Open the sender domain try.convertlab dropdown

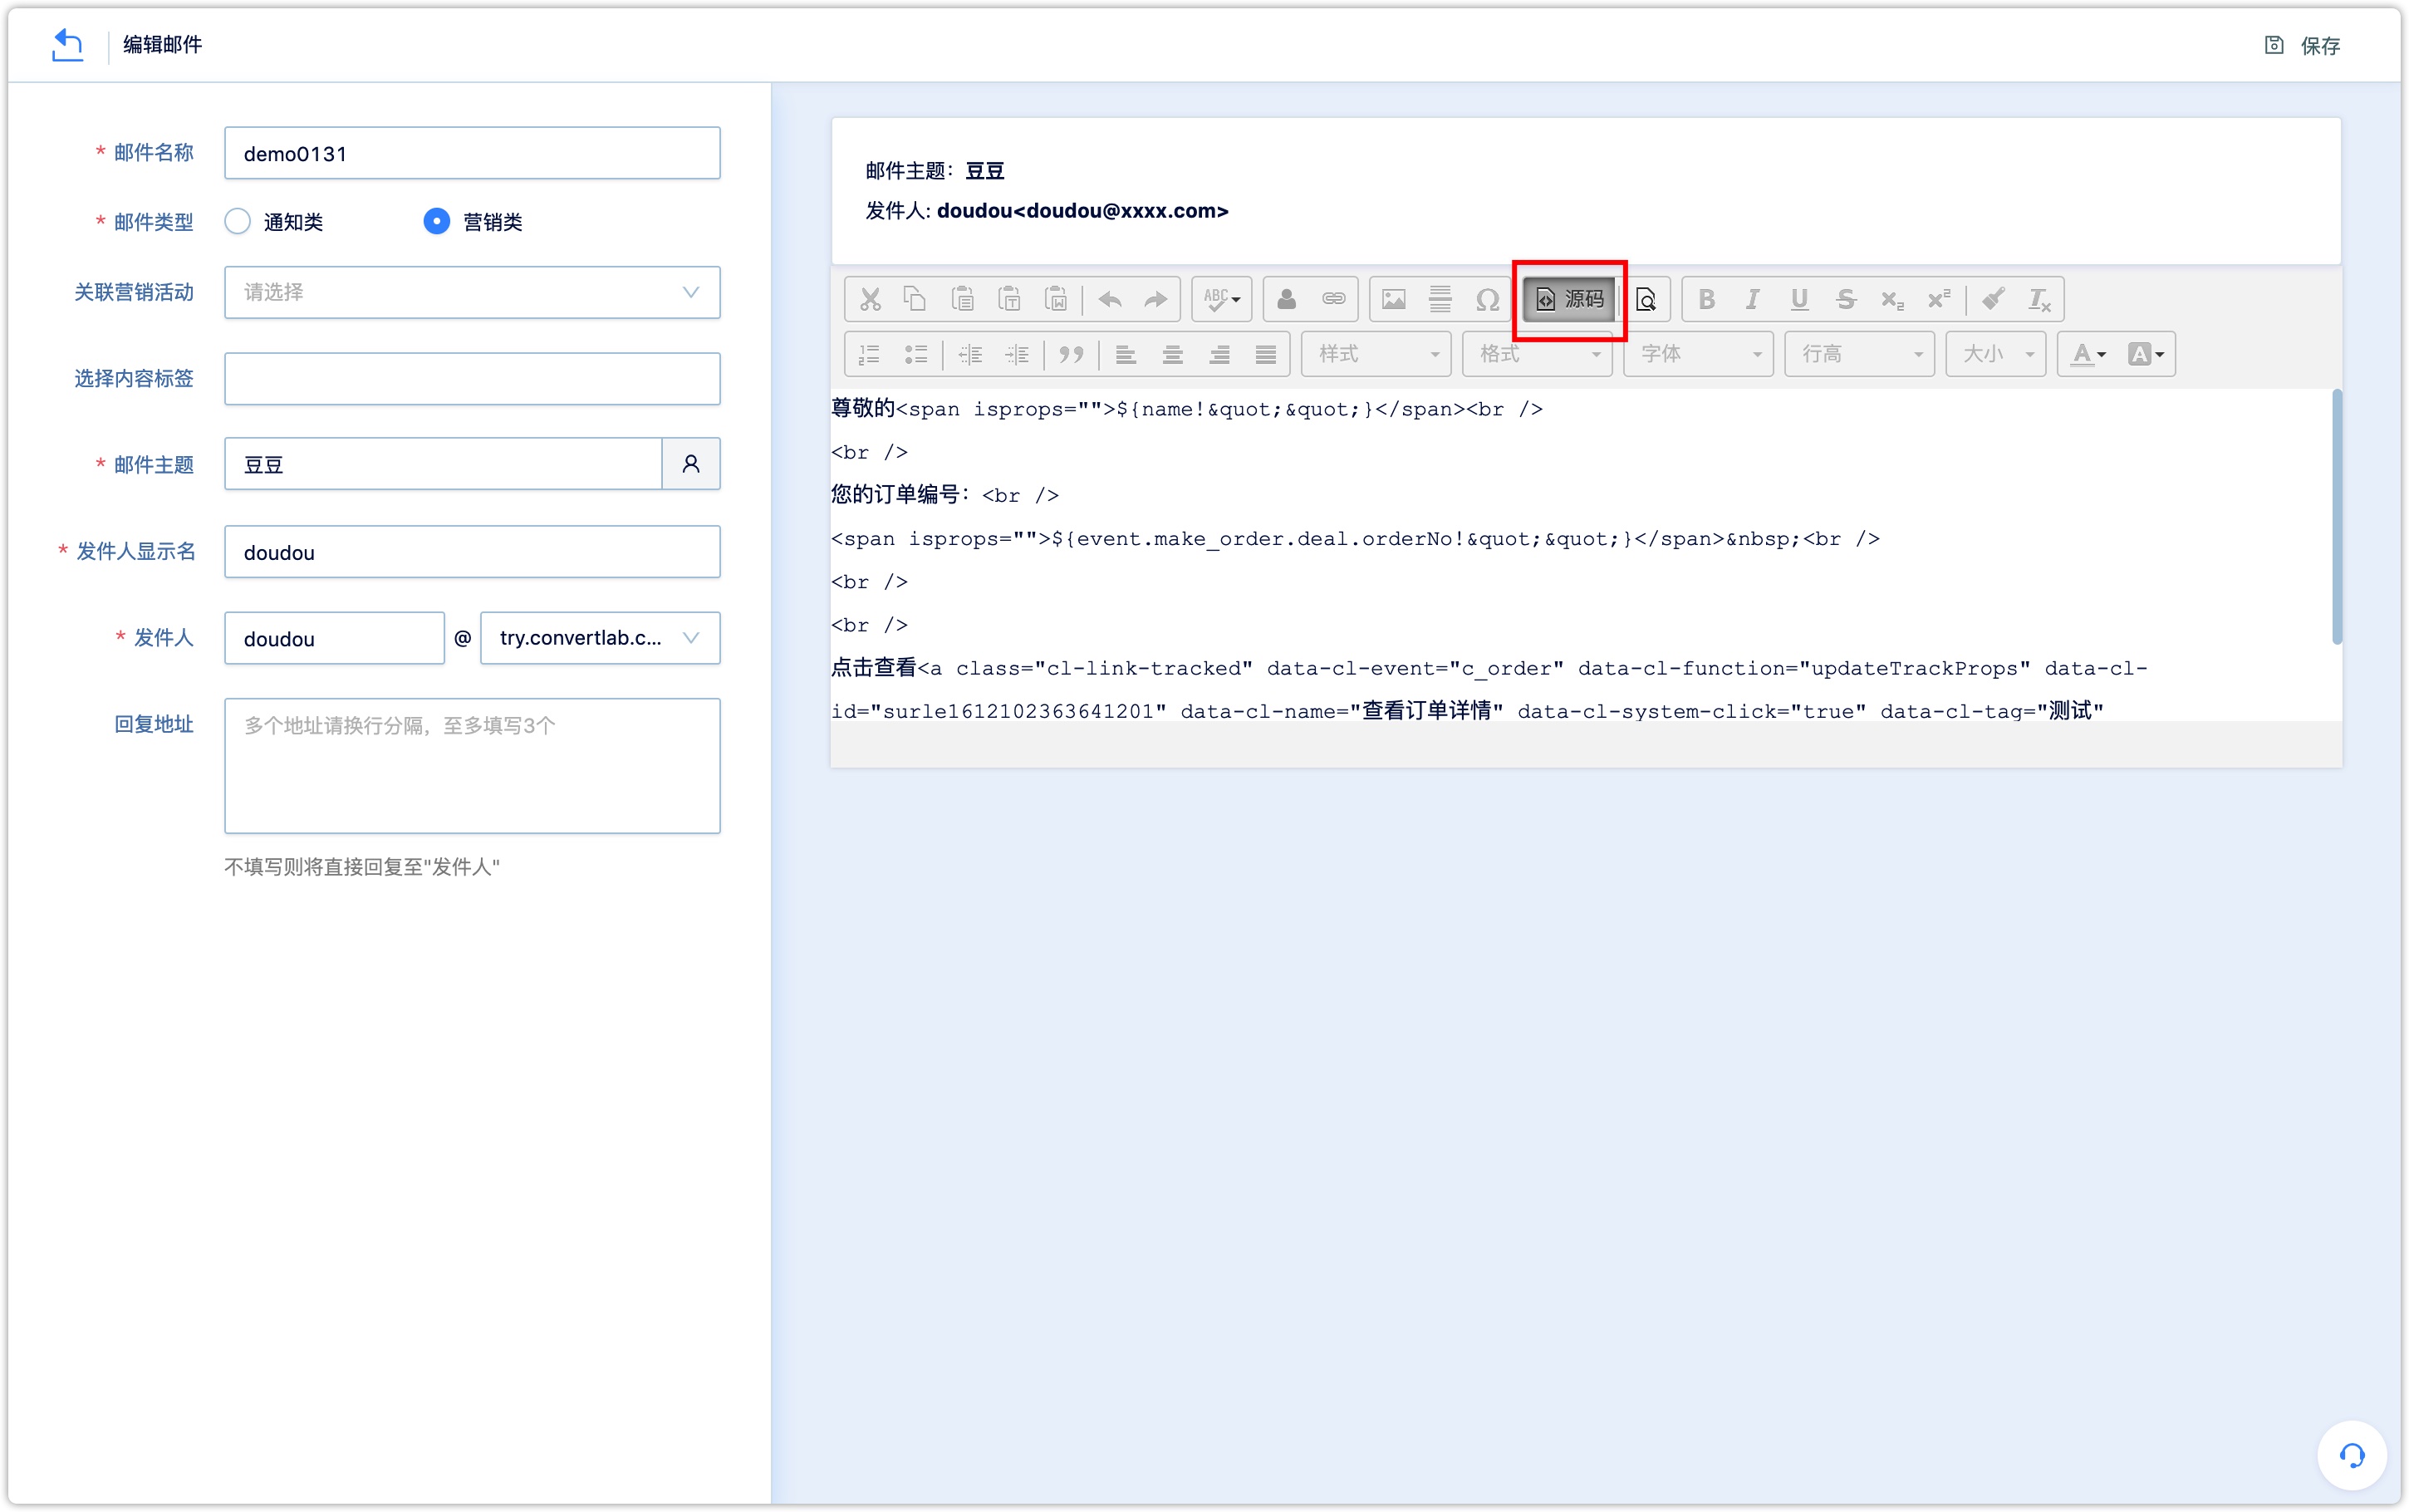tap(600, 638)
